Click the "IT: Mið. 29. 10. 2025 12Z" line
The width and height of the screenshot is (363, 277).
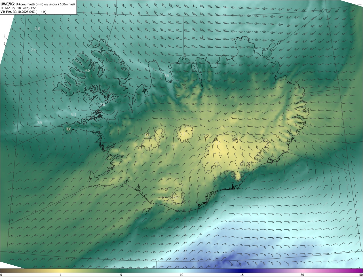(18, 8)
